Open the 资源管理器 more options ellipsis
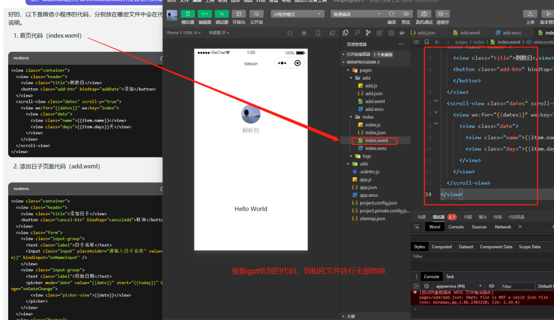The image size is (554, 320). click(x=401, y=44)
